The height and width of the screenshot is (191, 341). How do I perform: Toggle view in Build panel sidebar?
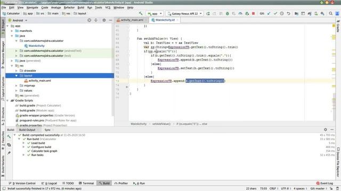click(9, 145)
